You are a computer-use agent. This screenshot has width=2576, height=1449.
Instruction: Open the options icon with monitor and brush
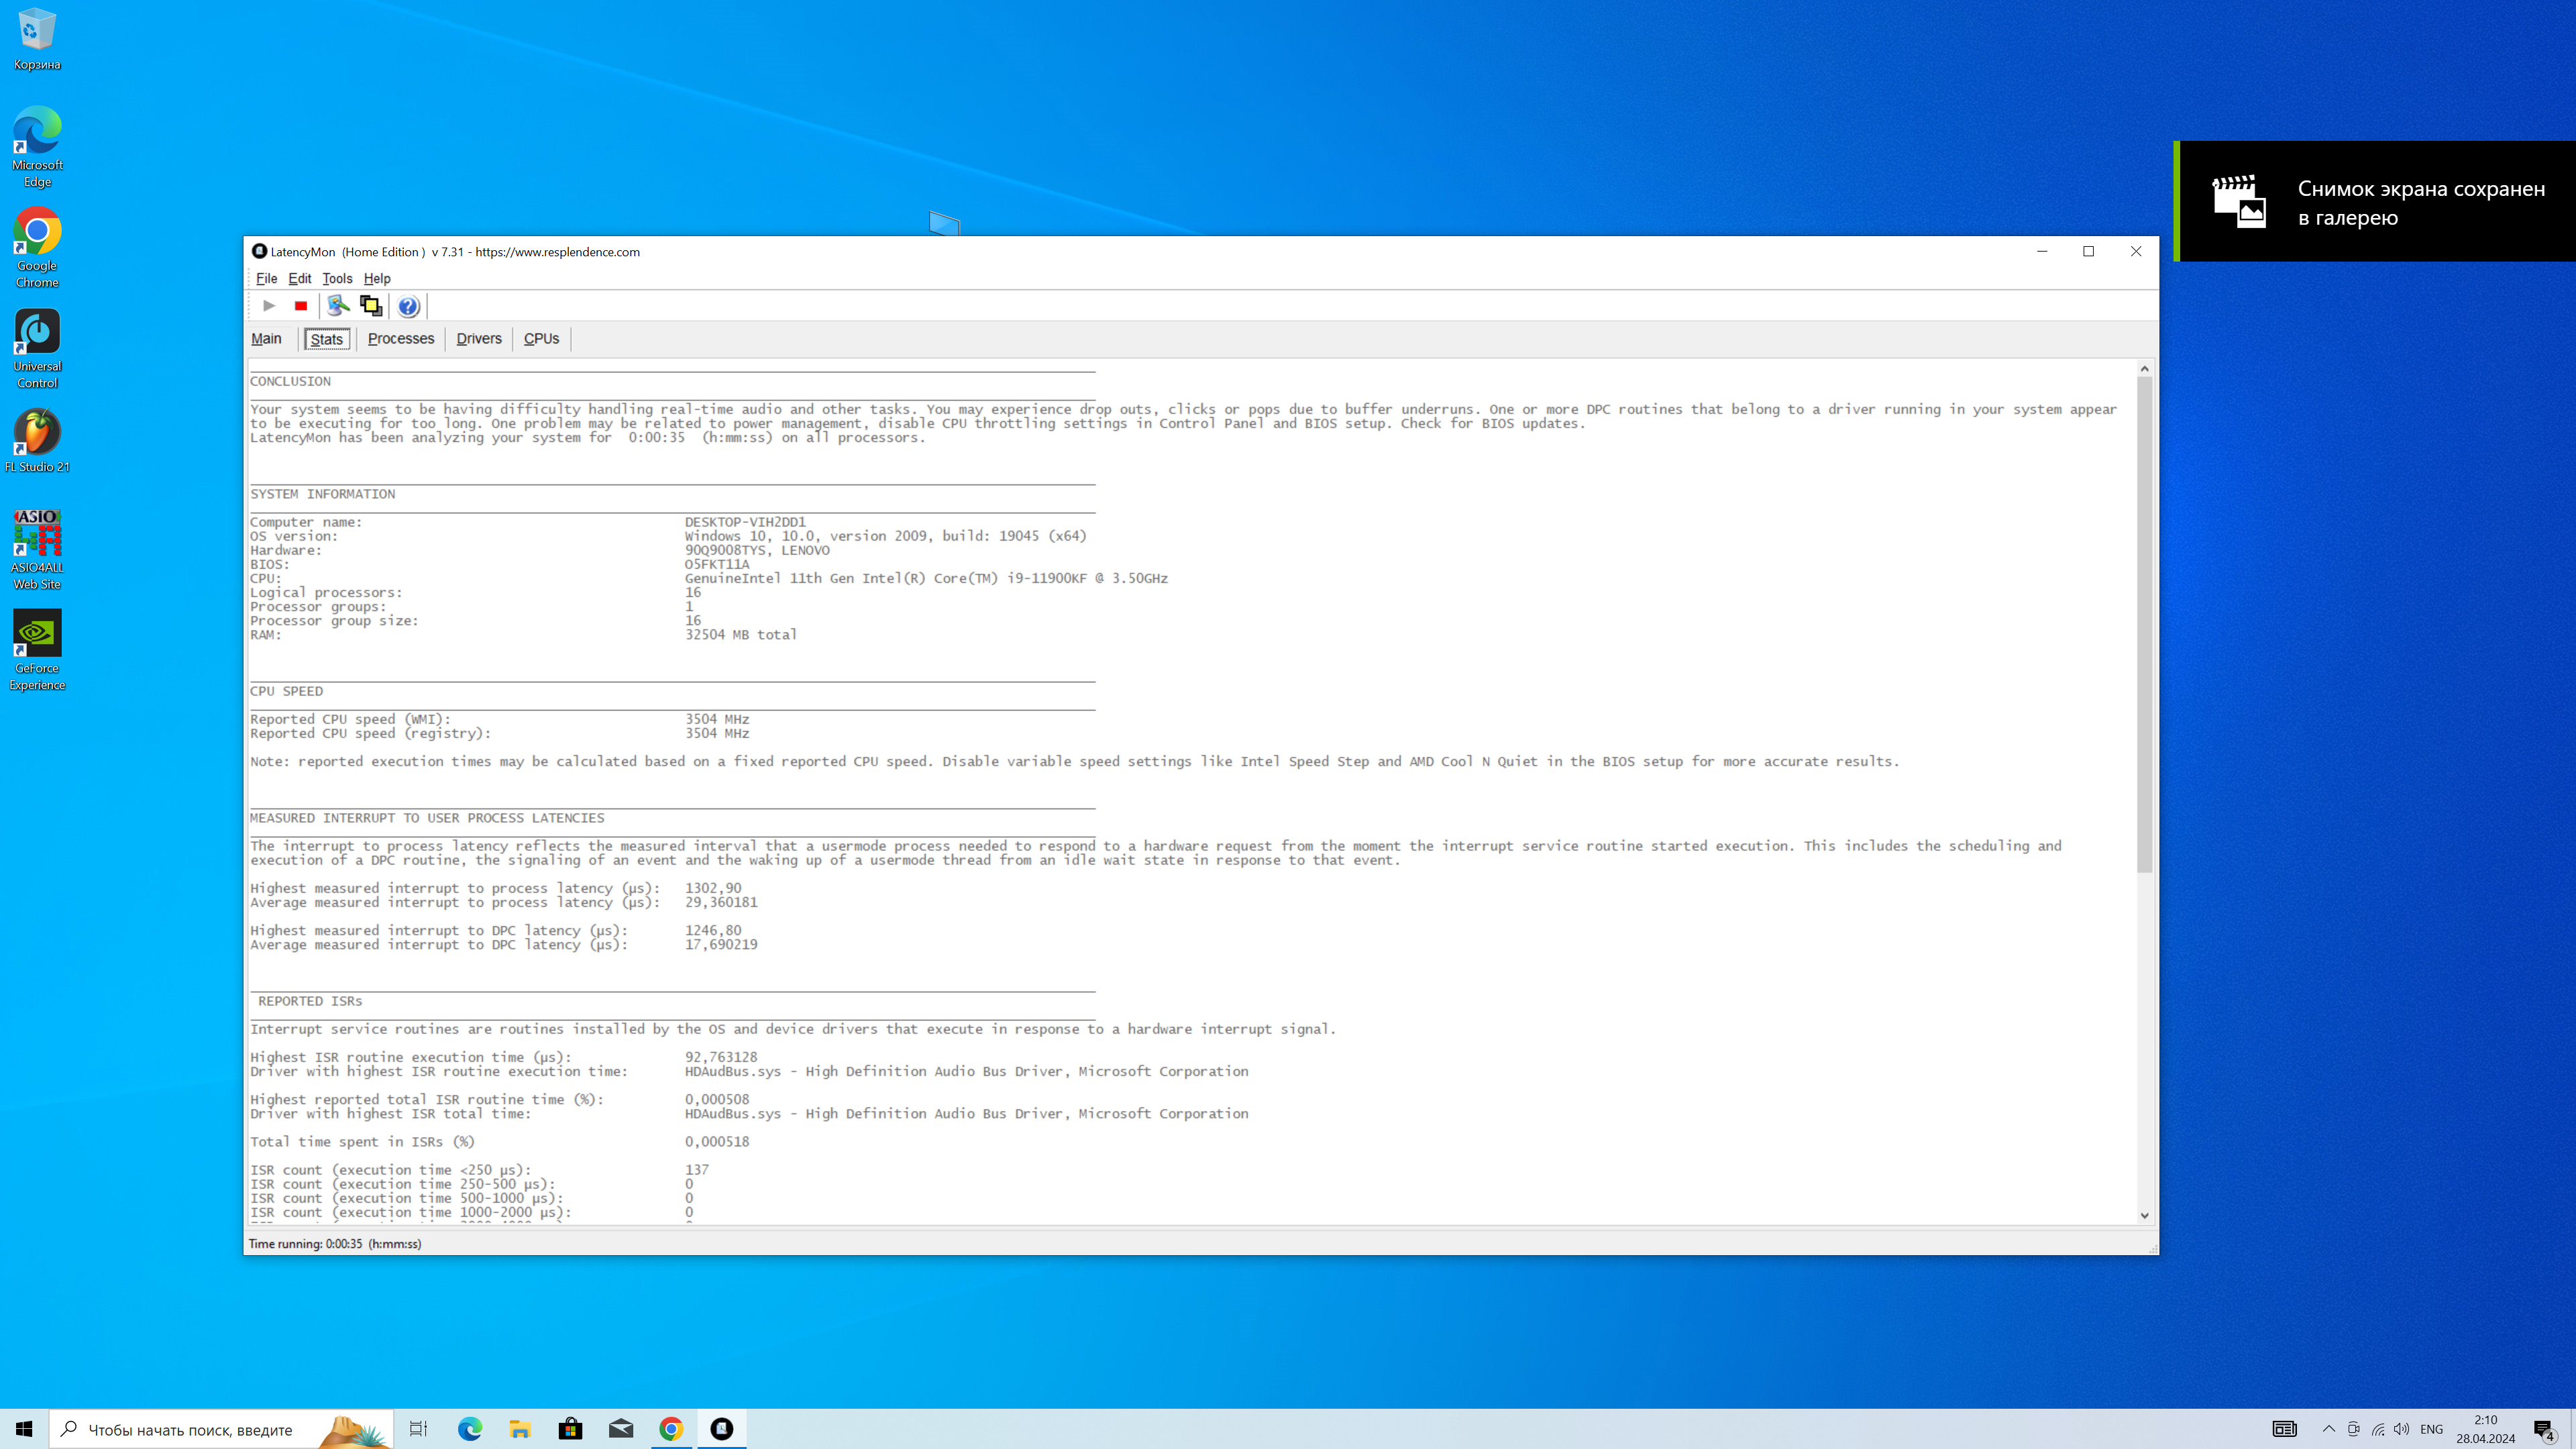tap(338, 306)
